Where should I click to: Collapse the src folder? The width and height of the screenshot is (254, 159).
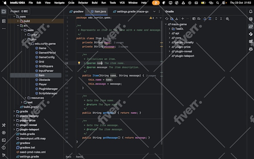click(18, 26)
